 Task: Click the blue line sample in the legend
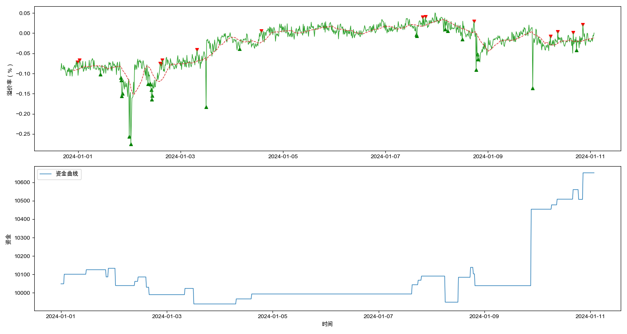click(46, 174)
